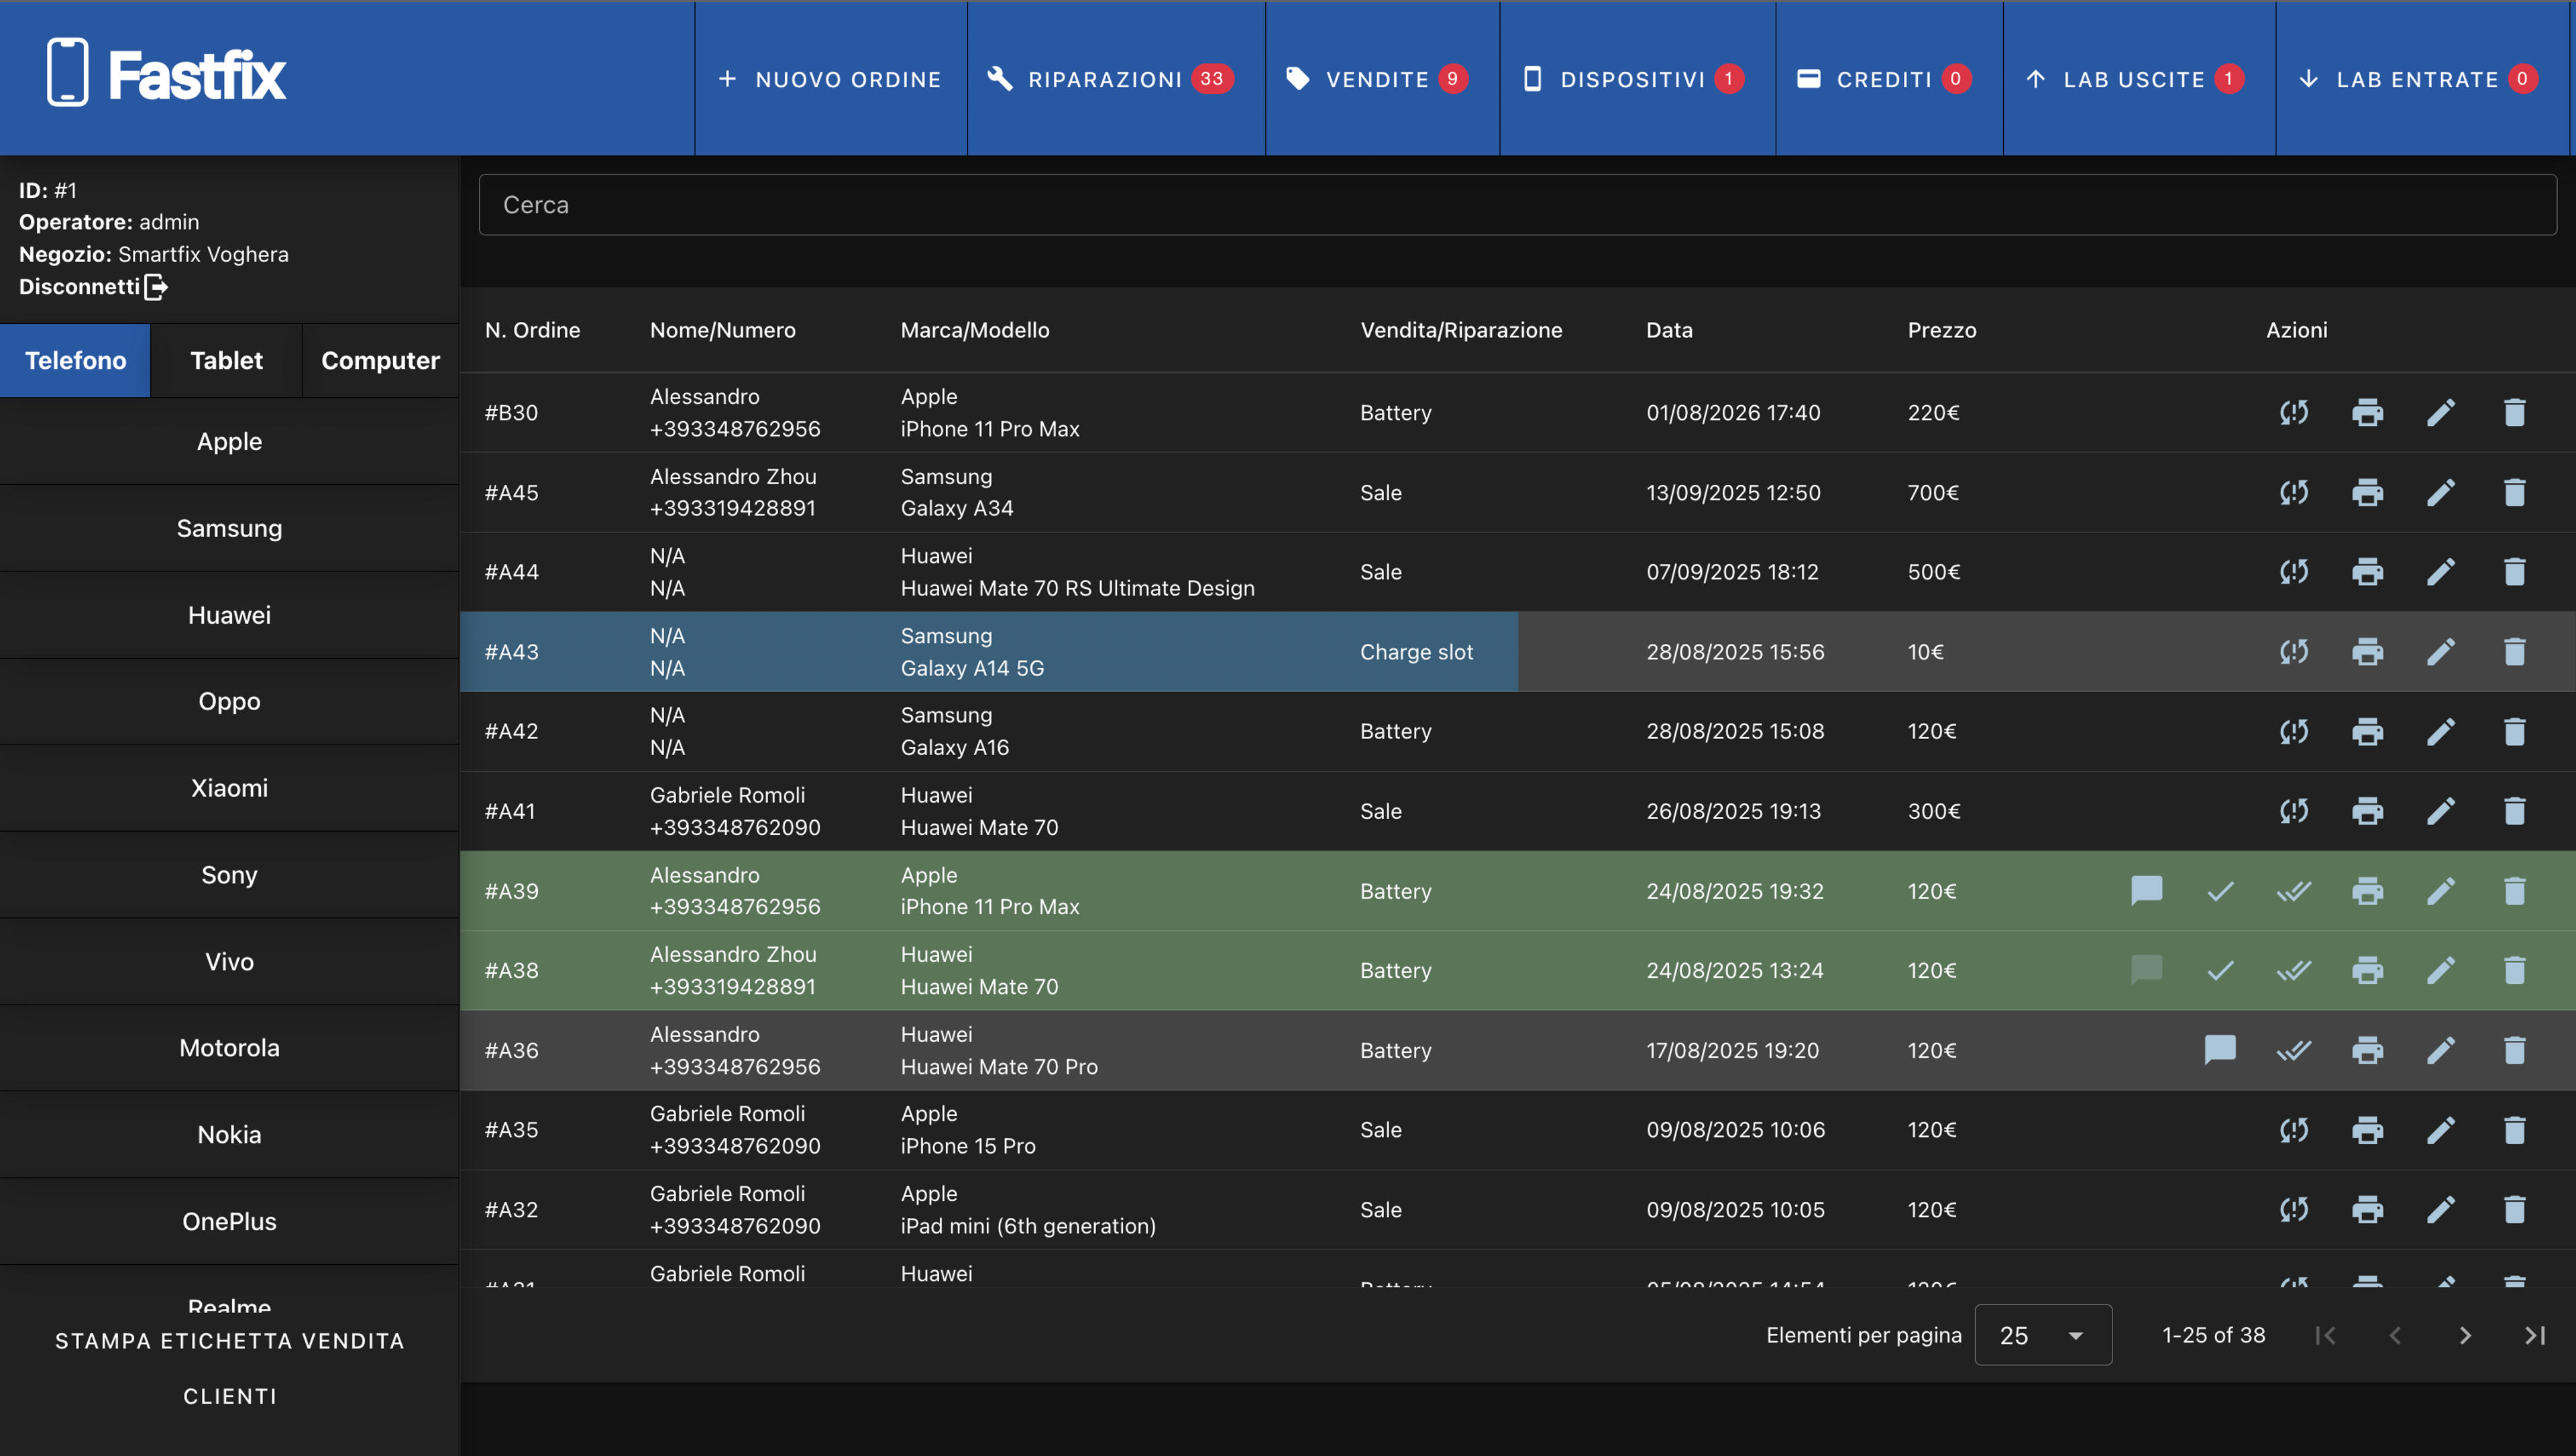Delete order #A45 with trash icon
The width and height of the screenshot is (2576, 1456).
coord(2514,492)
